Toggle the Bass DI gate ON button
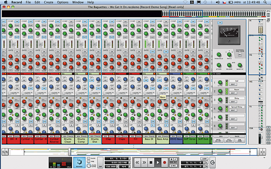 click(x=152, y=52)
